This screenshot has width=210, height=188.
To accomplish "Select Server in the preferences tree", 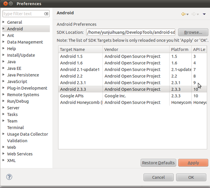I will (13, 108).
